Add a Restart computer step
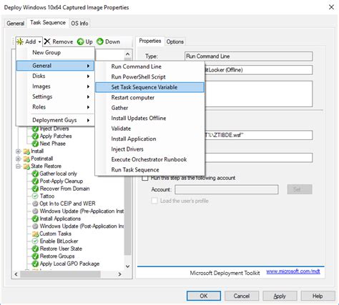The height and width of the screenshot is (305, 339). (x=149, y=98)
